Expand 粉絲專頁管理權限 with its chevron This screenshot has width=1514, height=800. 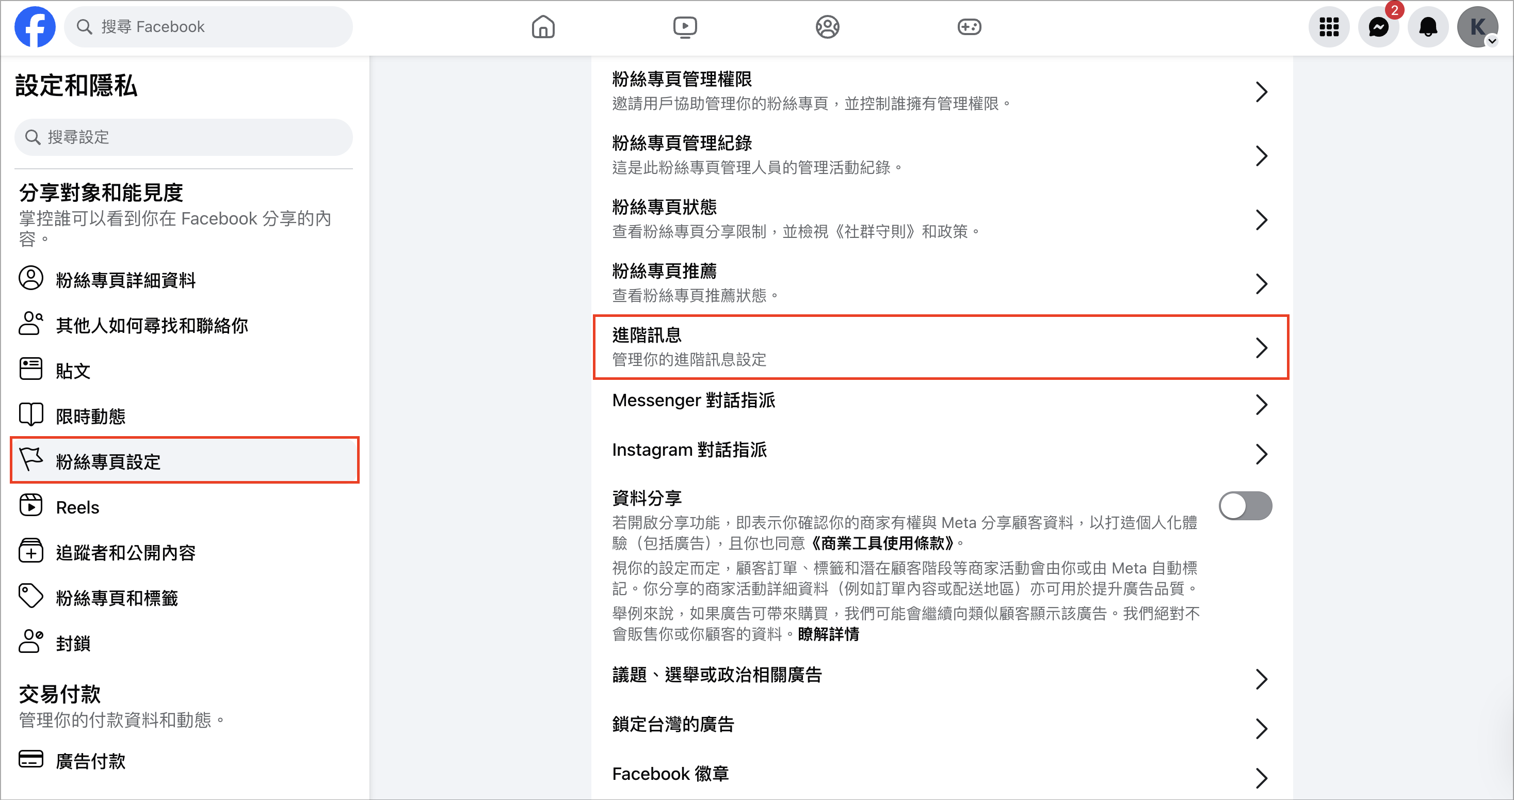click(1261, 92)
